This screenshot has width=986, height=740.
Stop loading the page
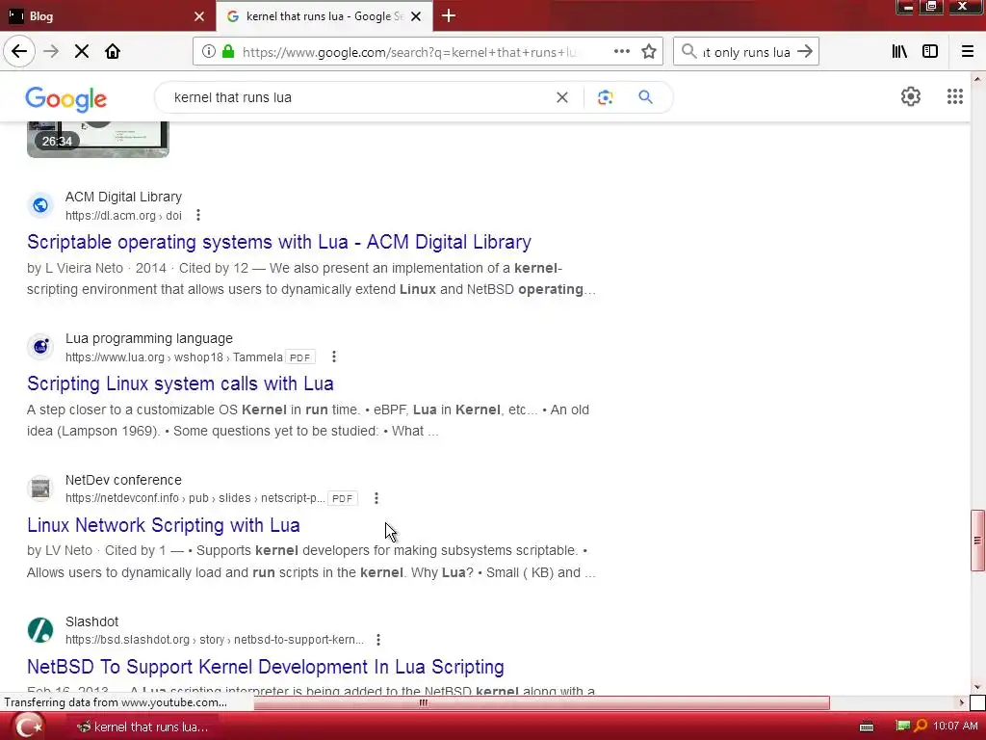[x=82, y=51]
